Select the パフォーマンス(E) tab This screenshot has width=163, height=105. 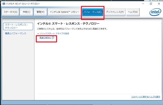92,12
